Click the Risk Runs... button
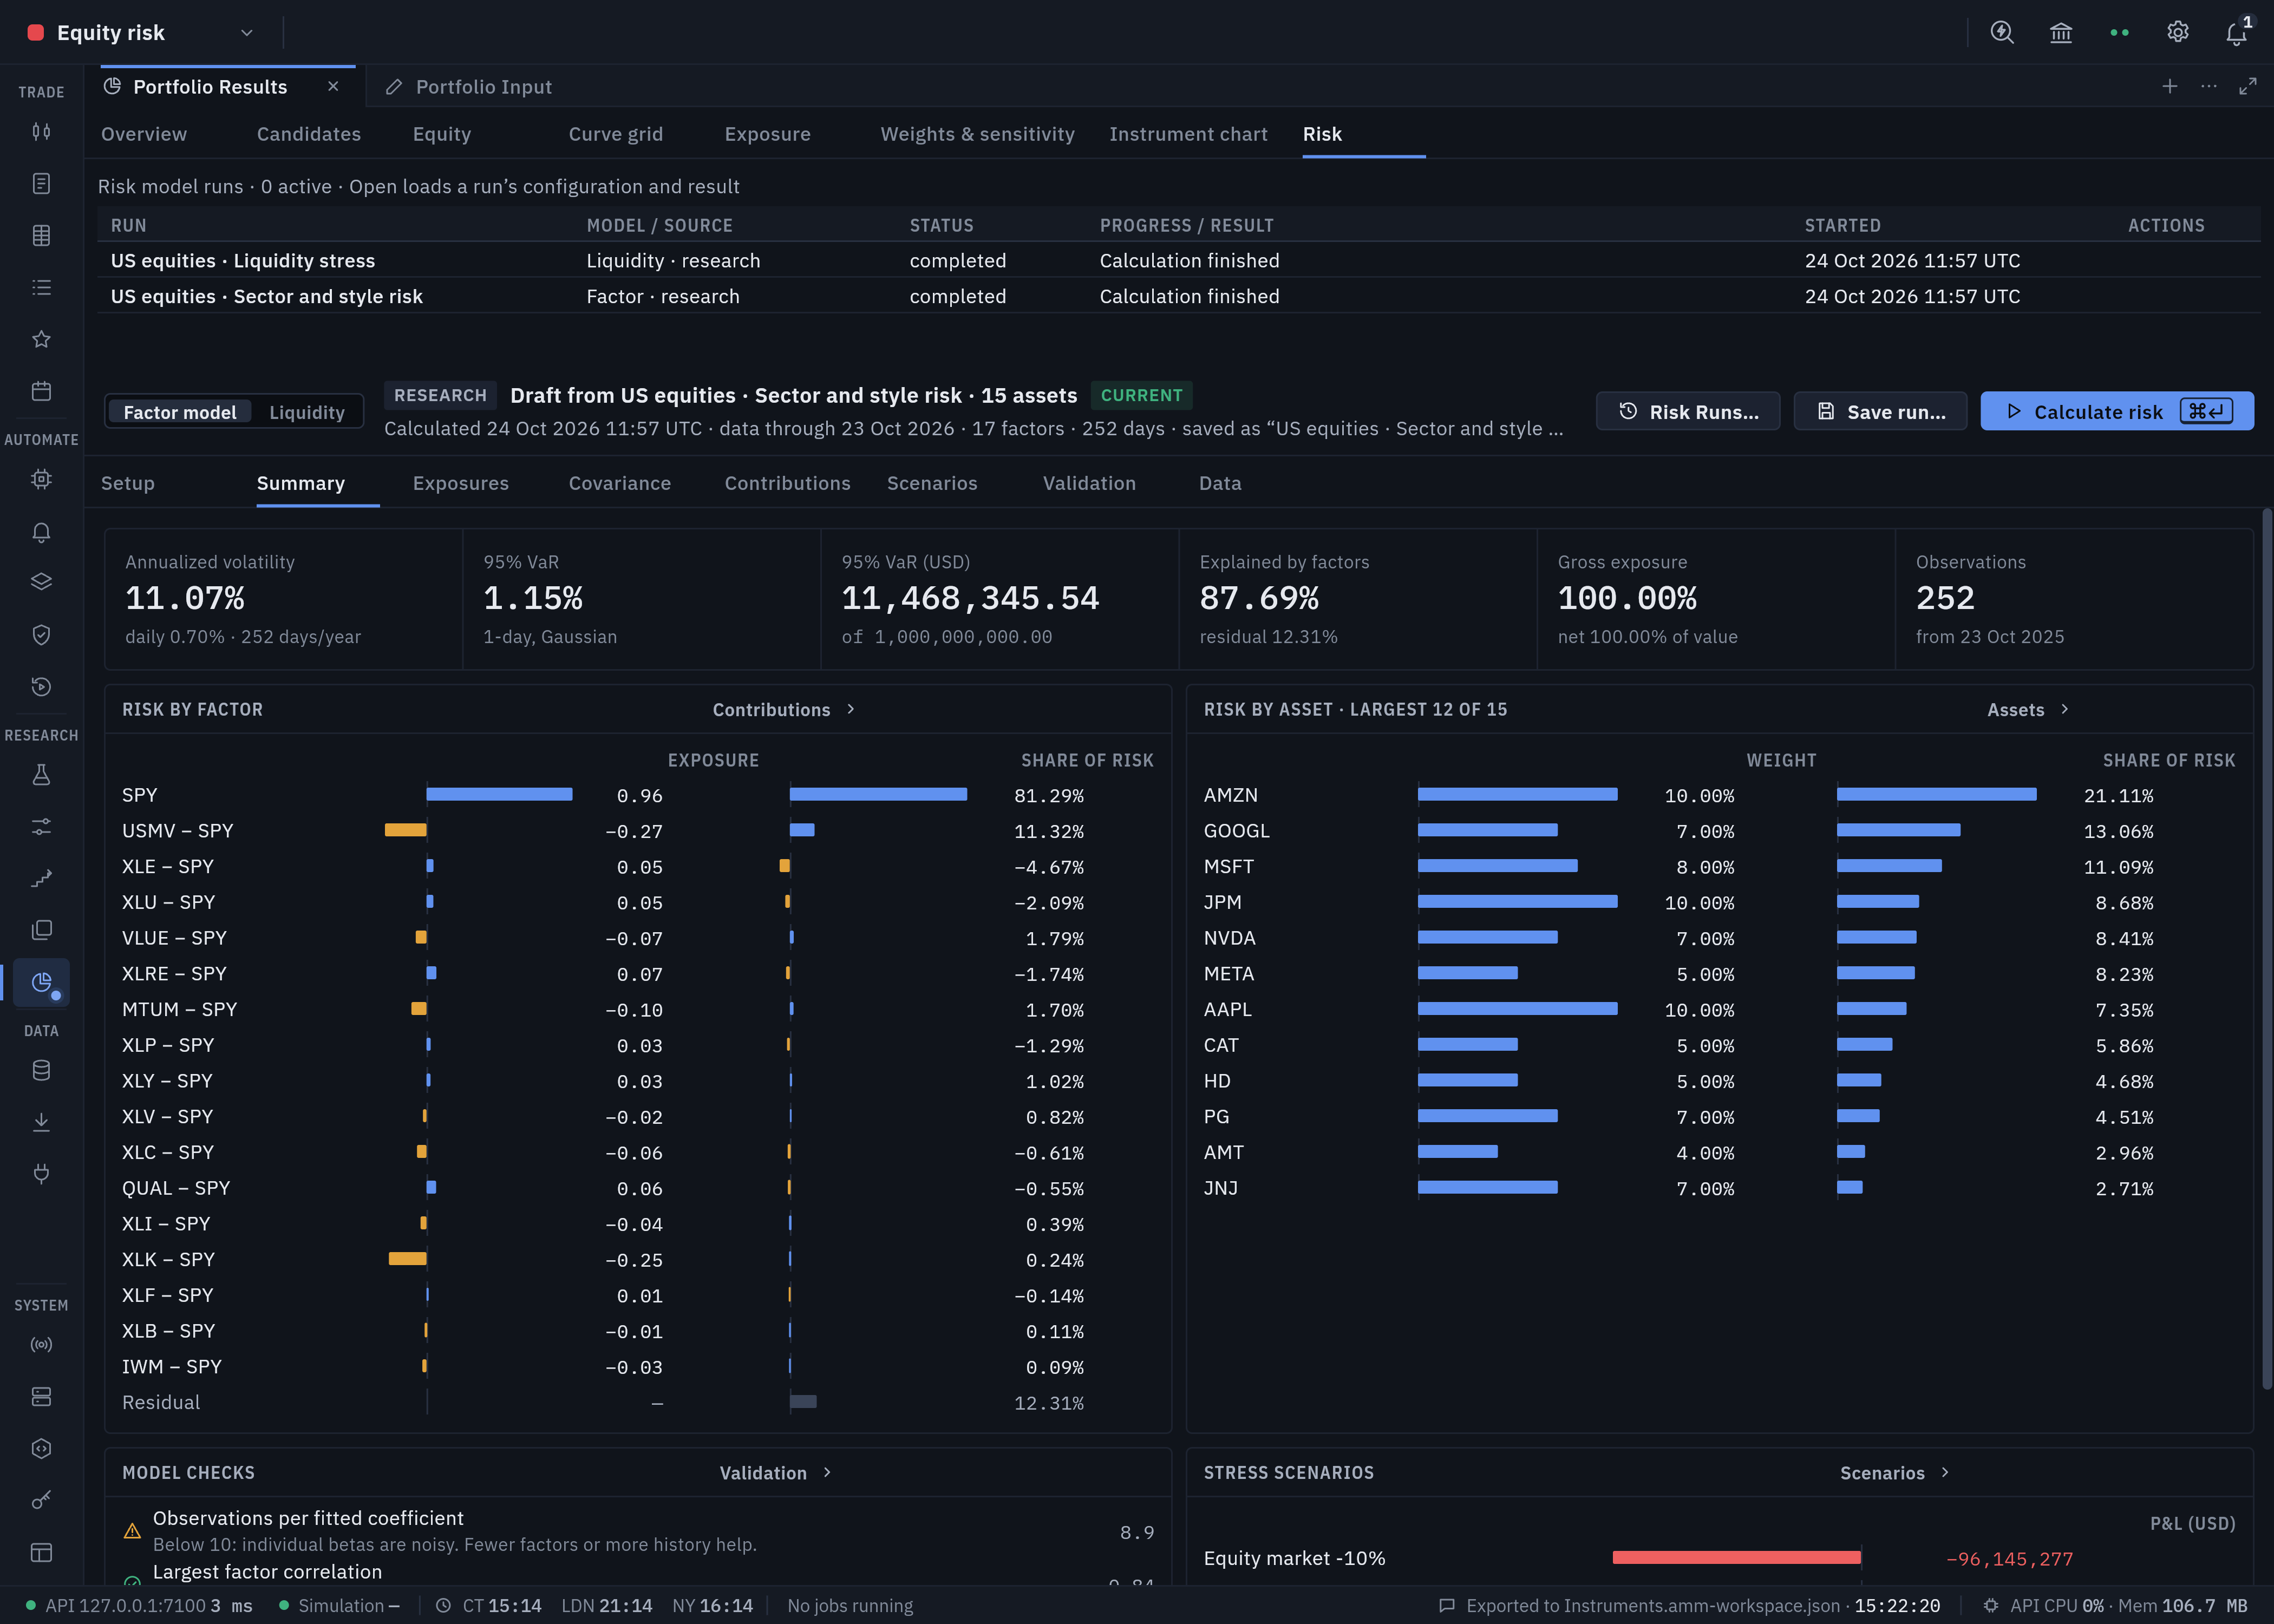The width and height of the screenshot is (2274, 1624). 1688,412
